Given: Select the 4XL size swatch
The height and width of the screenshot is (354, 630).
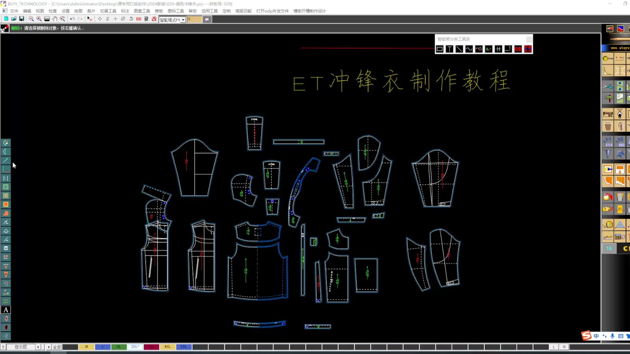Looking at the screenshot, I should 167,347.
